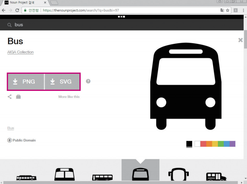Click the search magnifier icon
Image resolution: width=247 pixels, height=184 pixels.
point(9,25)
